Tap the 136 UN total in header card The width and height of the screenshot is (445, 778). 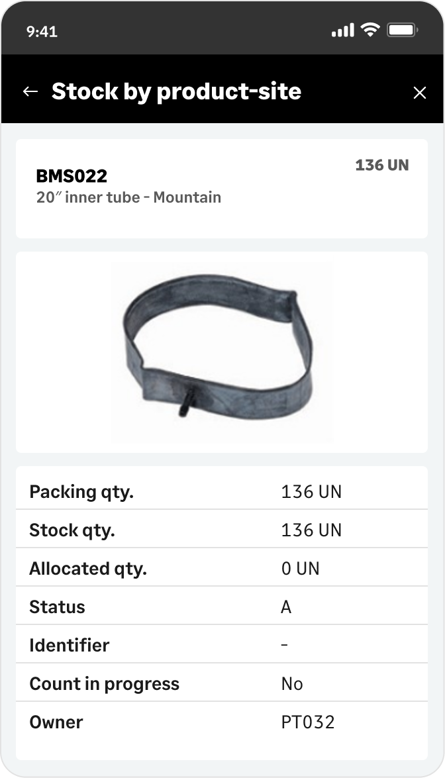382,166
